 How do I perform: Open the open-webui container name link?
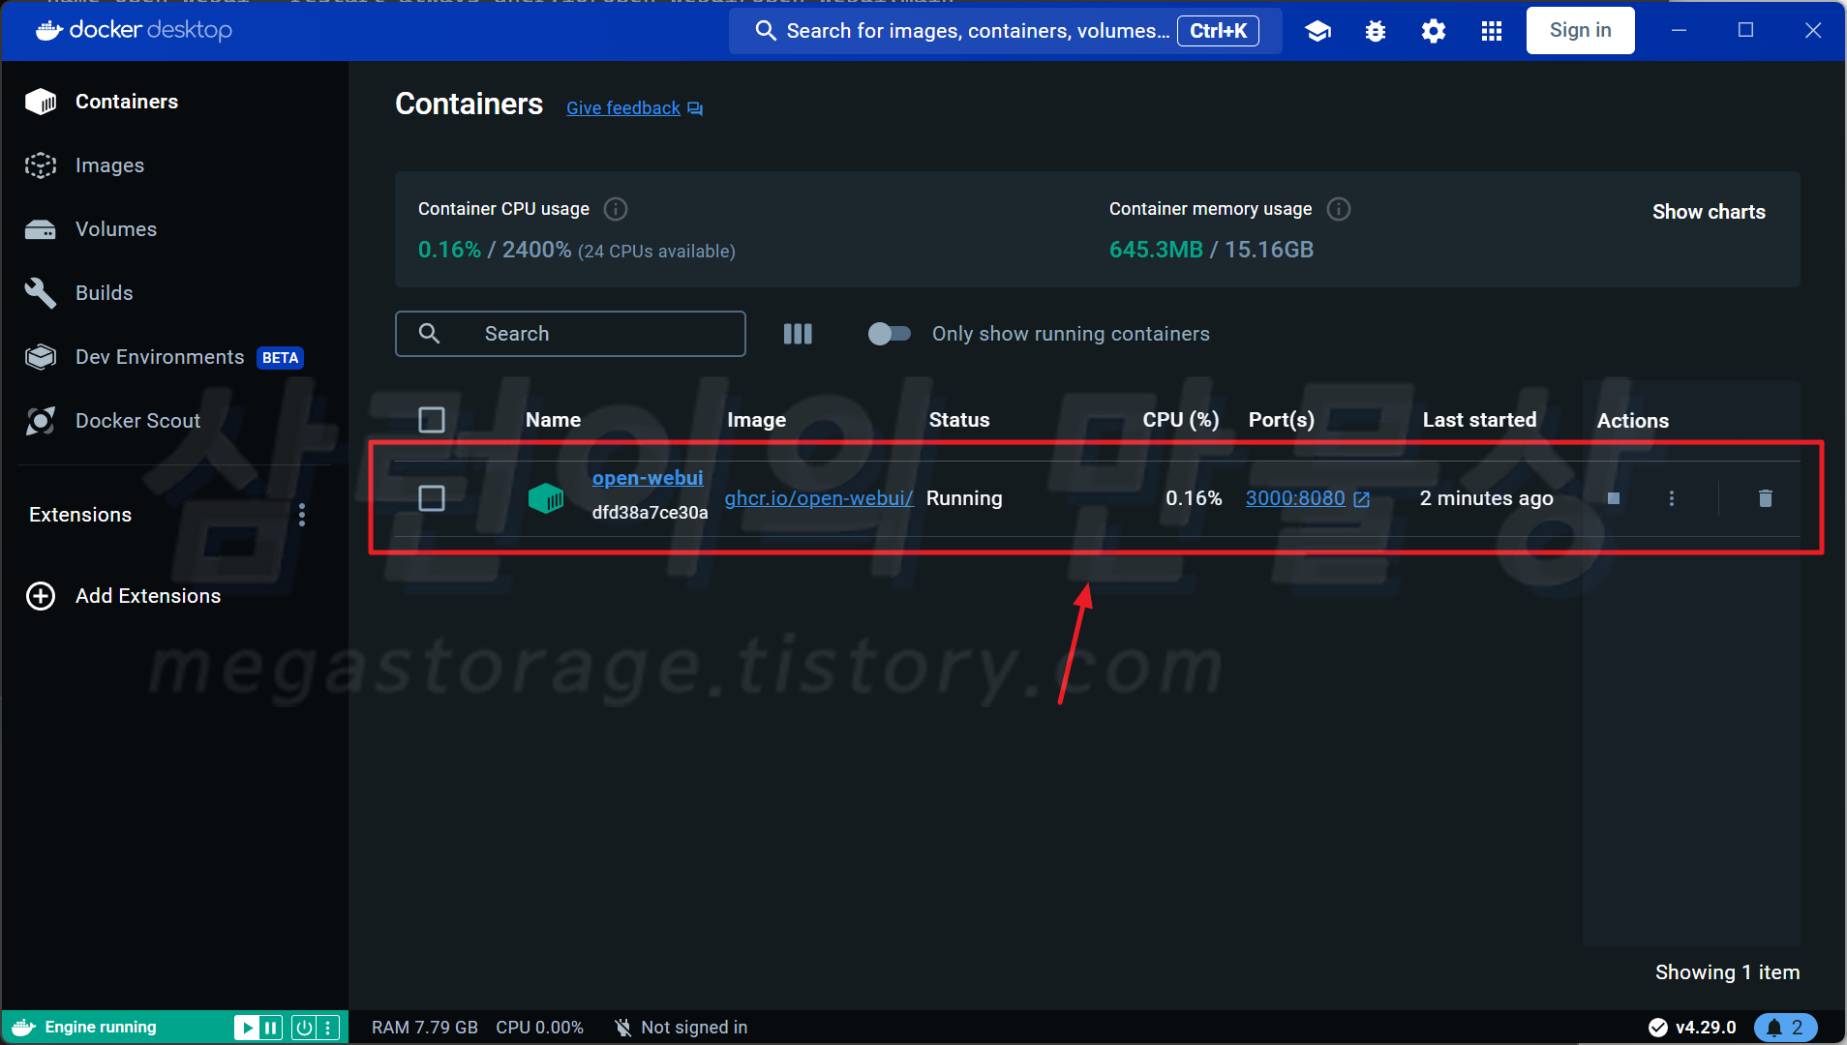click(x=648, y=478)
